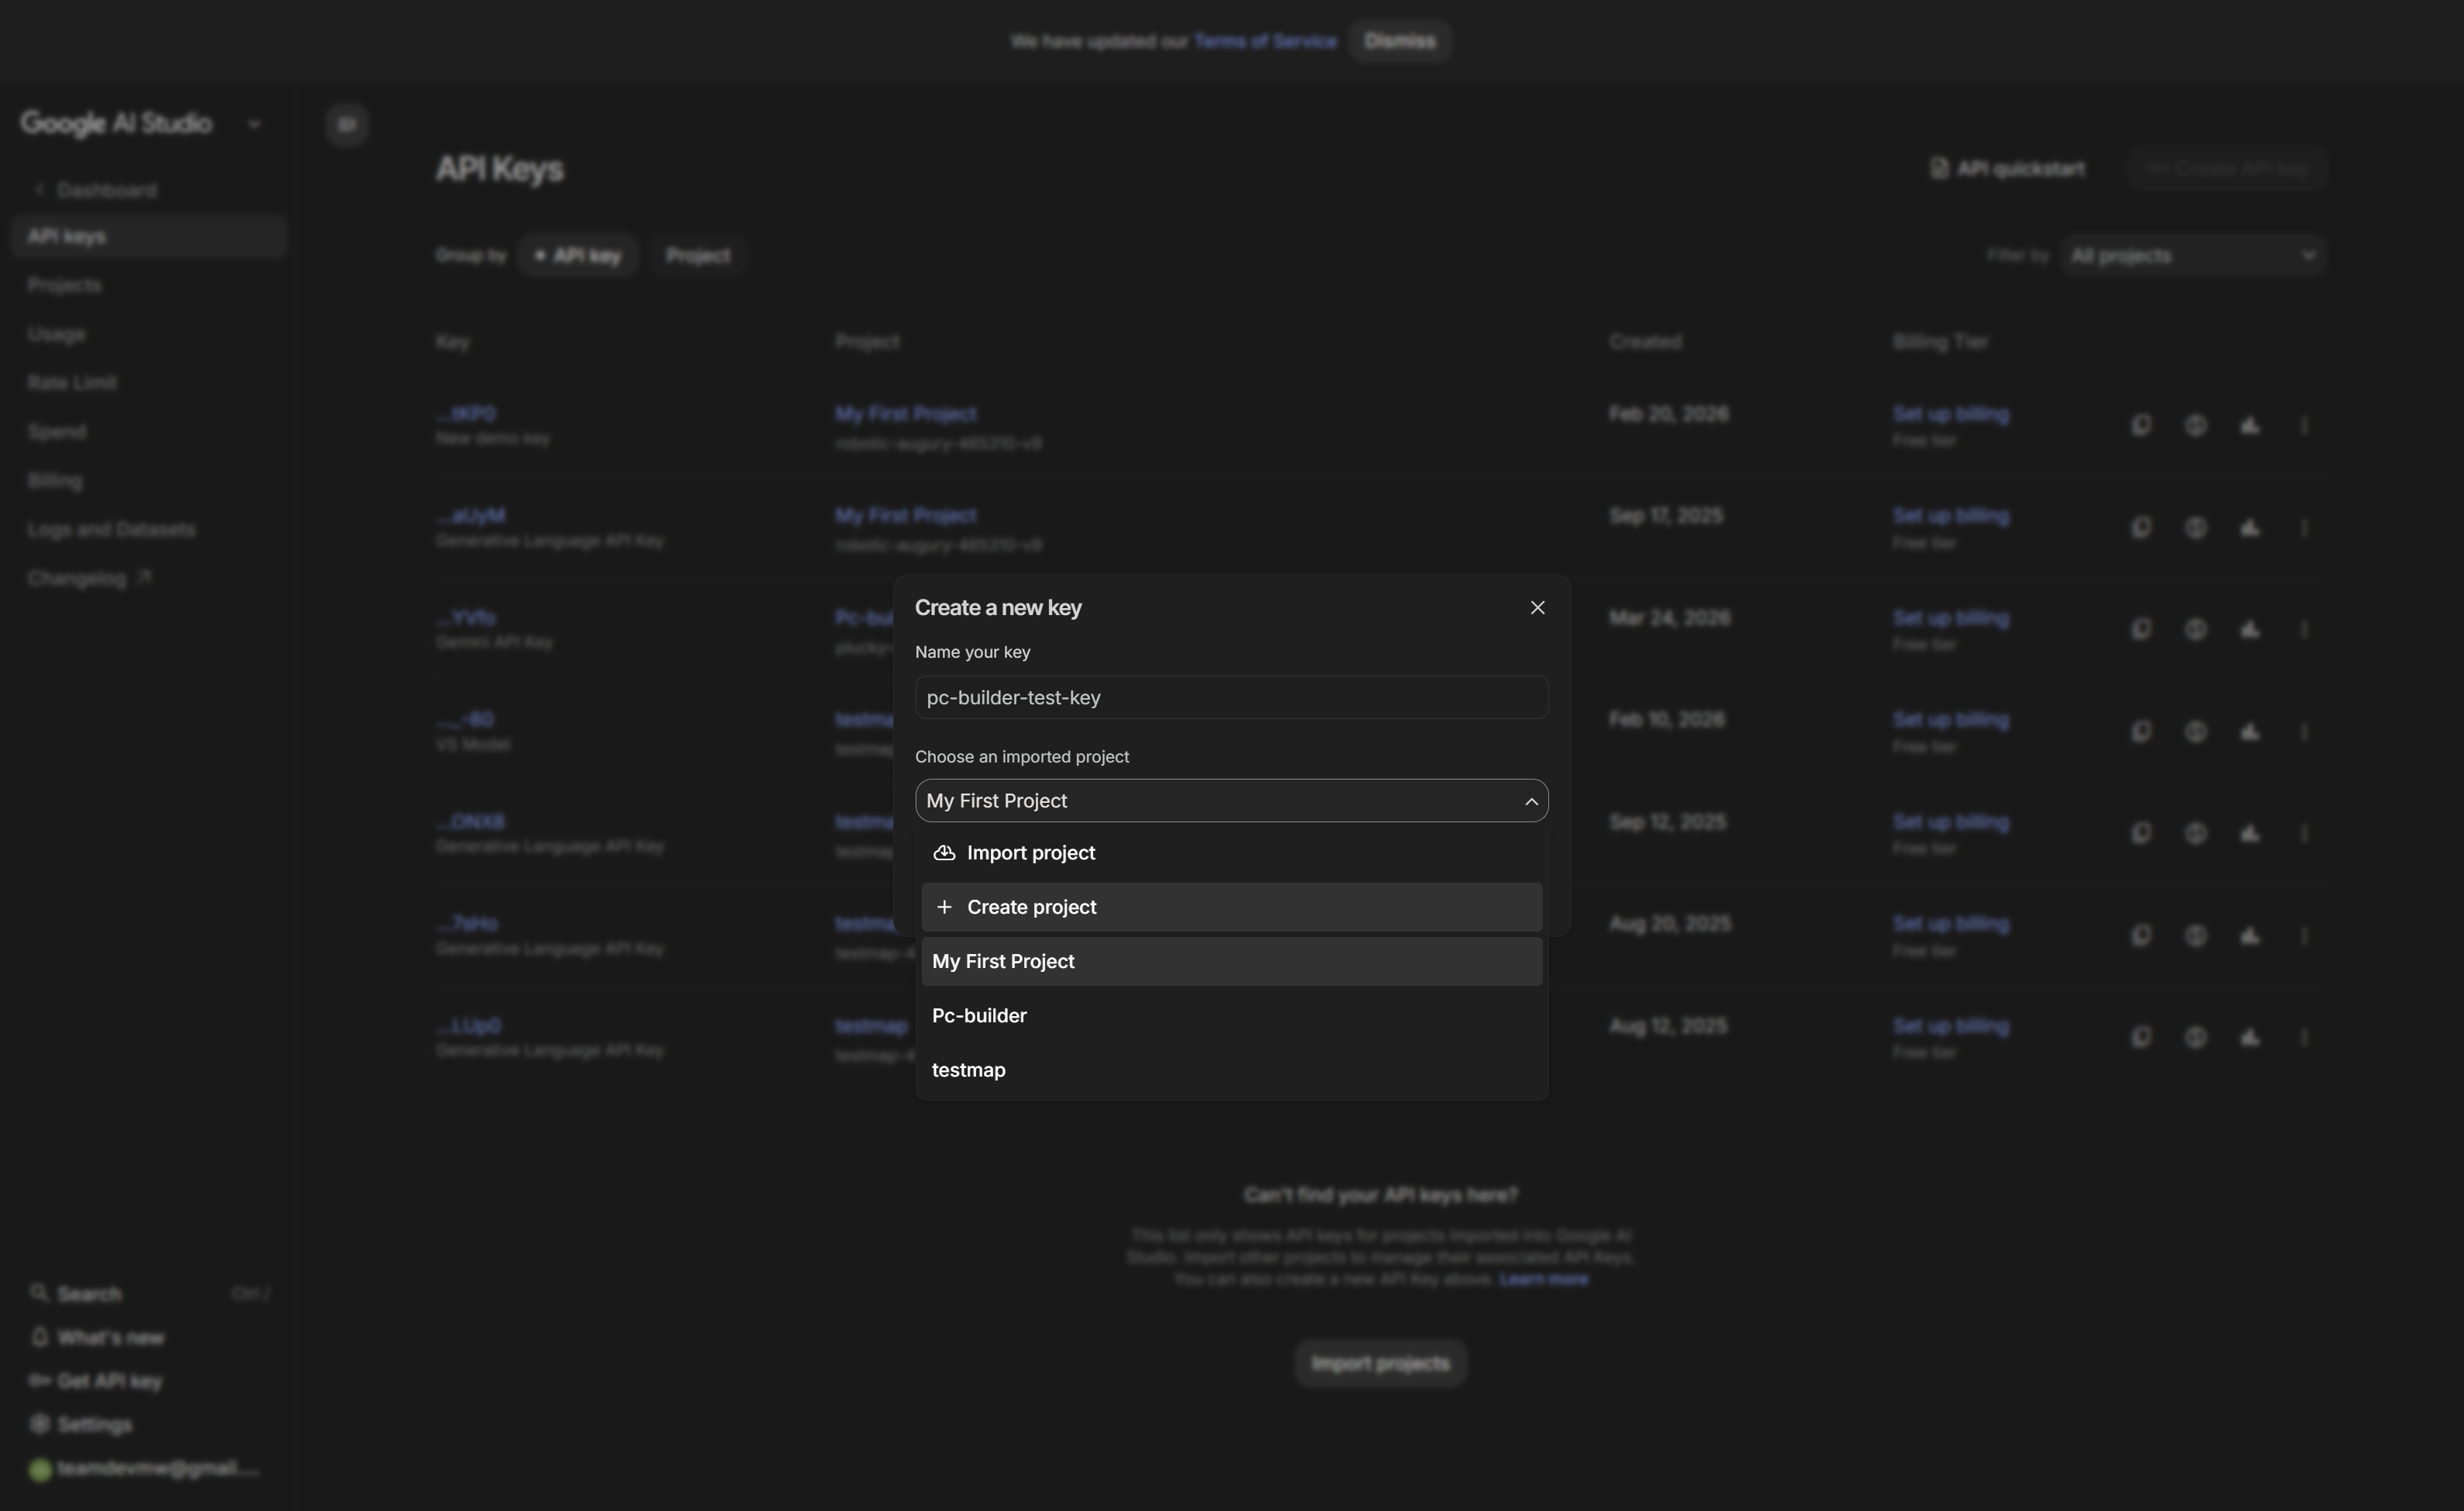Click the Import projects button
2464x1511 pixels.
(x=1380, y=1363)
